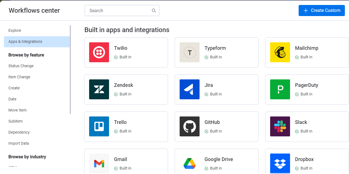The height and width of the screenshot is (174, 349).
Task: Click the Twilio app logo icon
Action: (x=99, y=52)
